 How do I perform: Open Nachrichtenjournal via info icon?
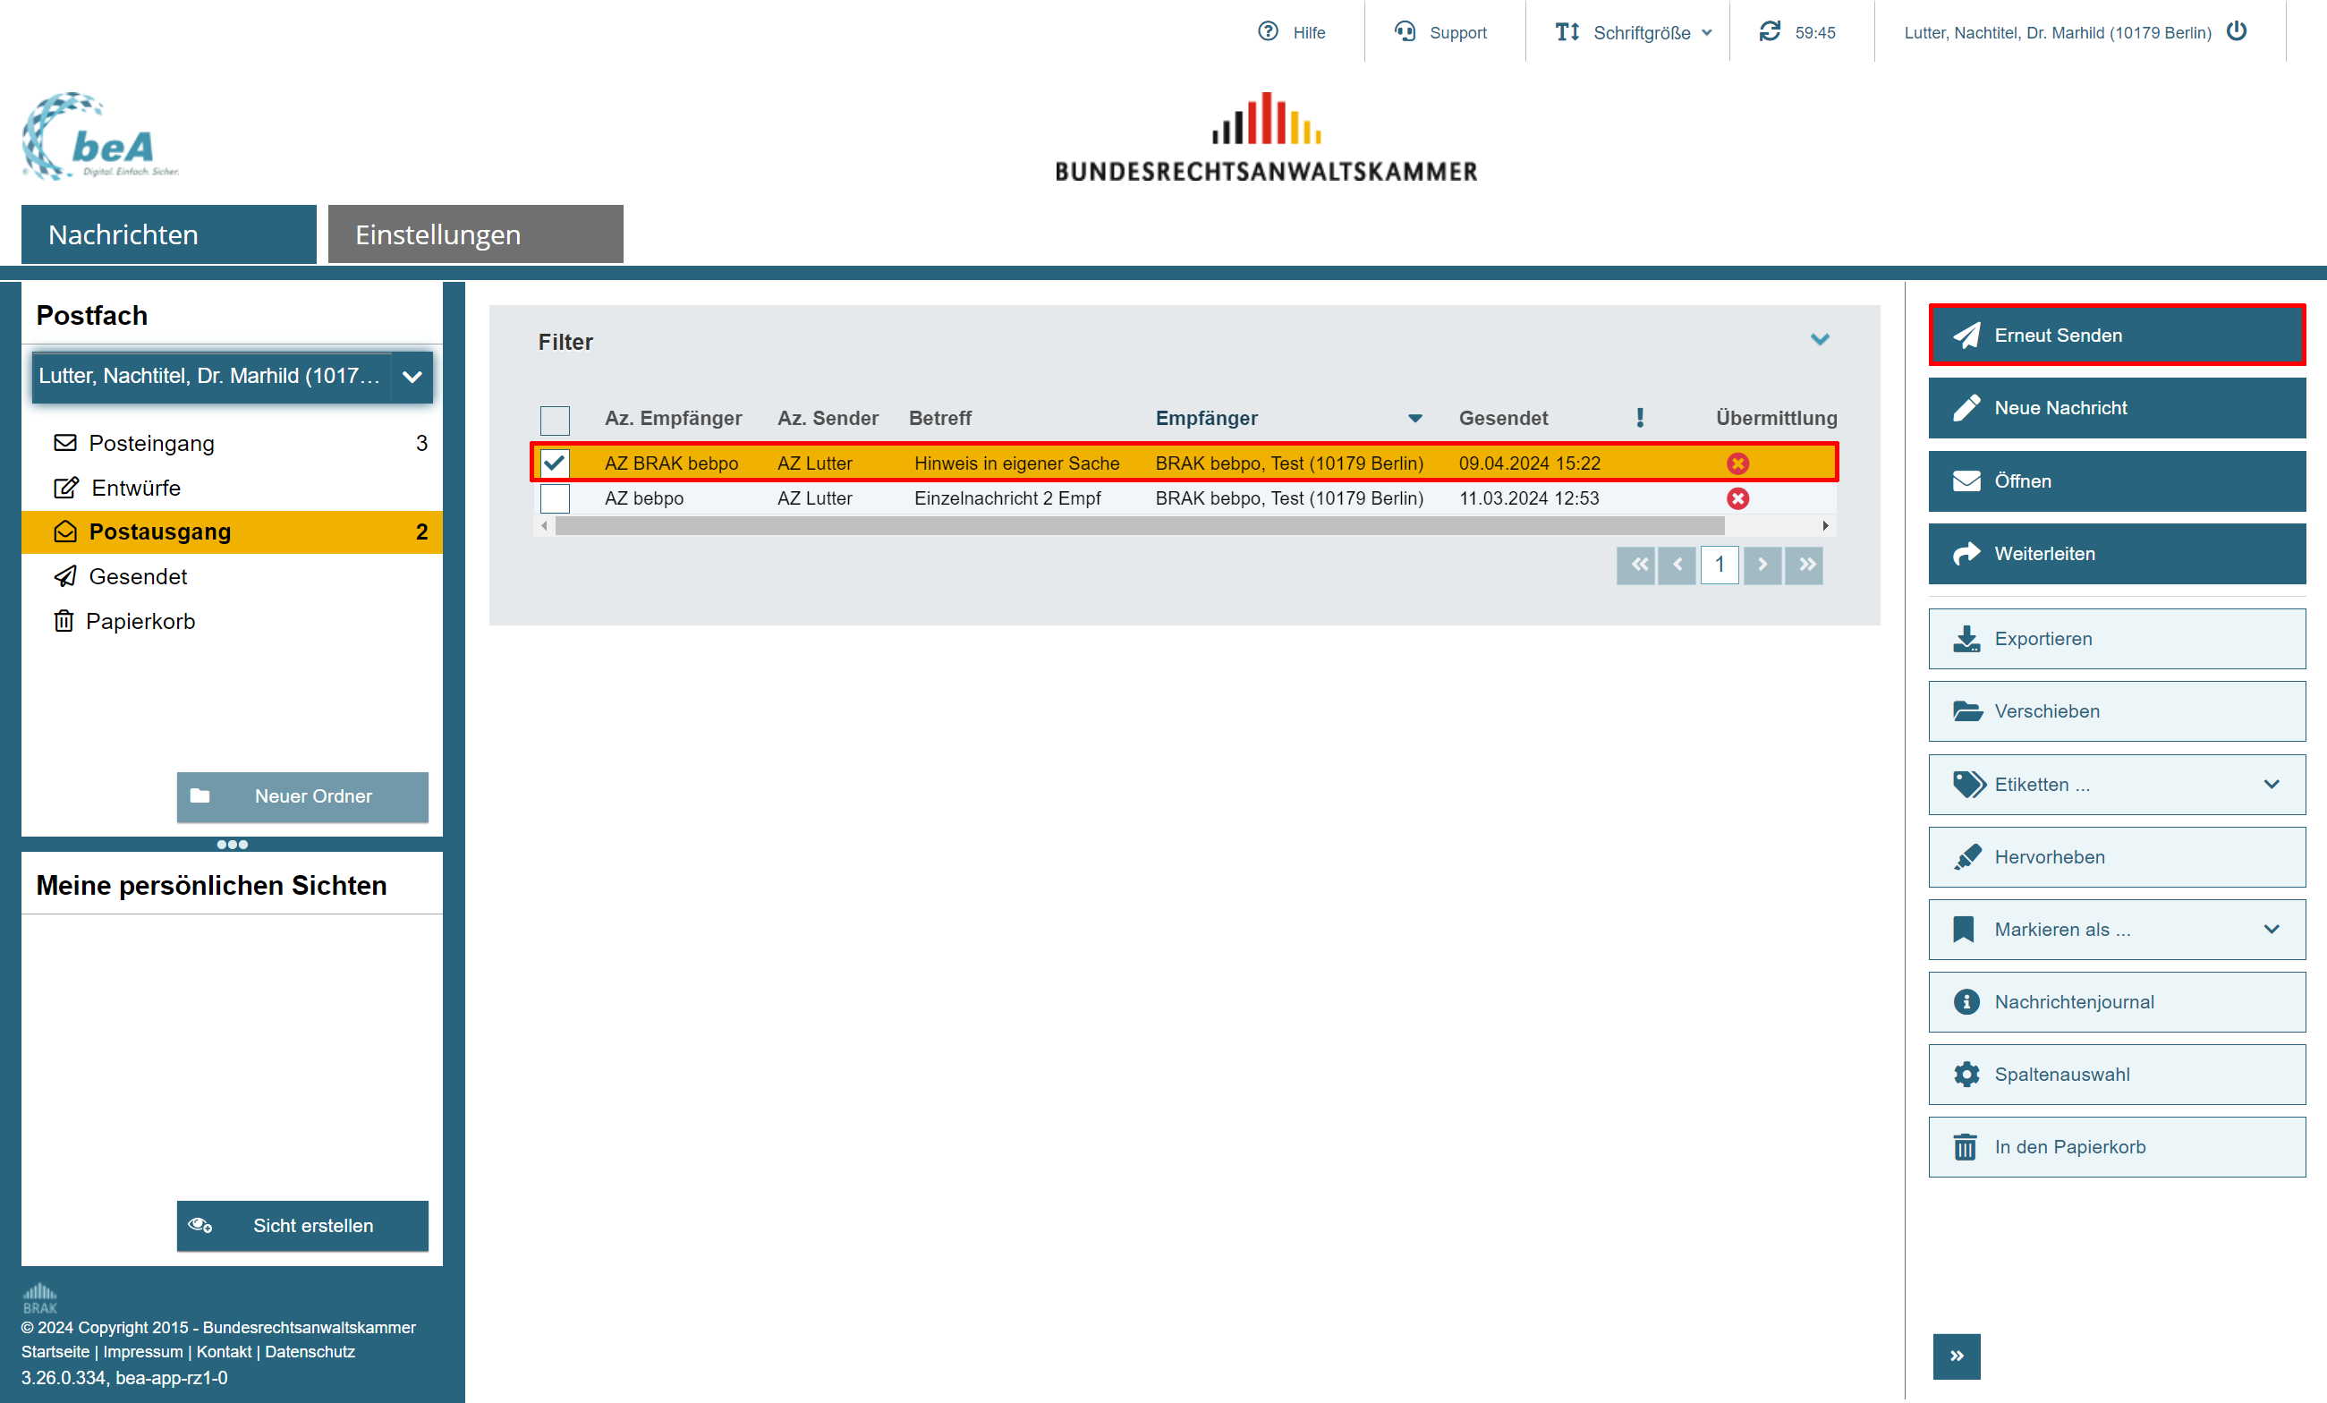pyautogui.click(x=1967, y=1001)
